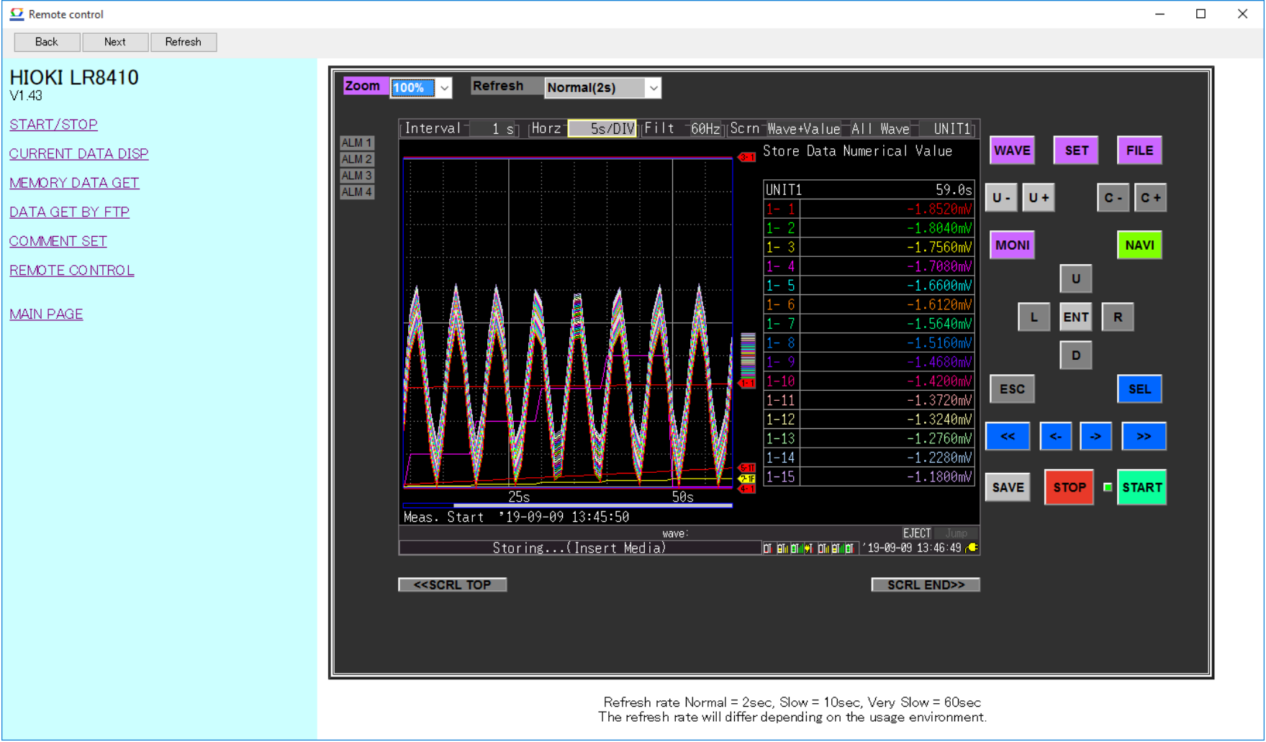Image resolution: width=1266 pixels, height=742 pixels.
Task: Click the green NAVI key
Action: coord(1139,245)
